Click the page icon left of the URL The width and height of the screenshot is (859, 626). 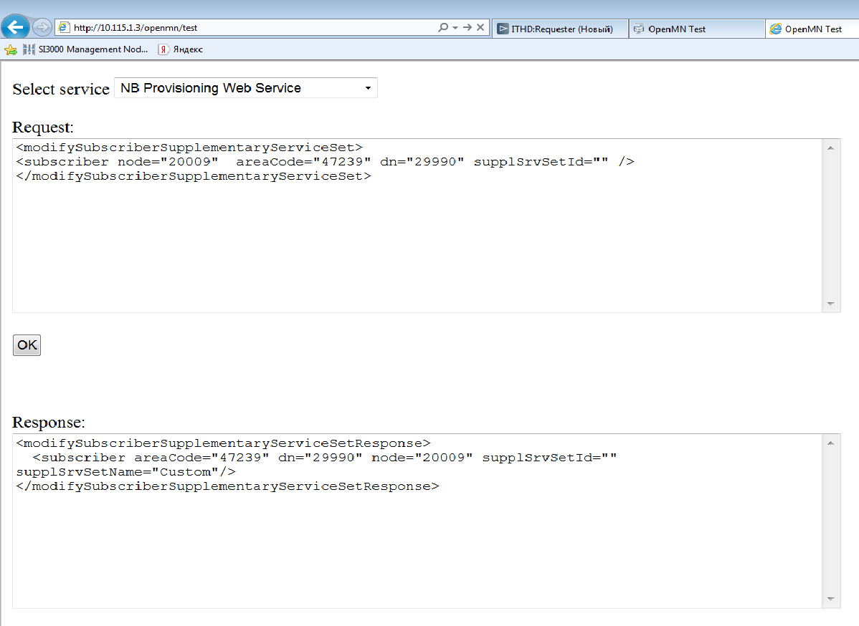click(x=65, y=28)
